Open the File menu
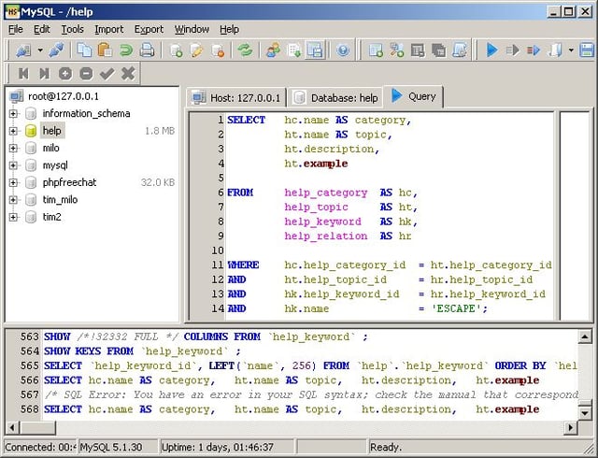 pos(16,29)
